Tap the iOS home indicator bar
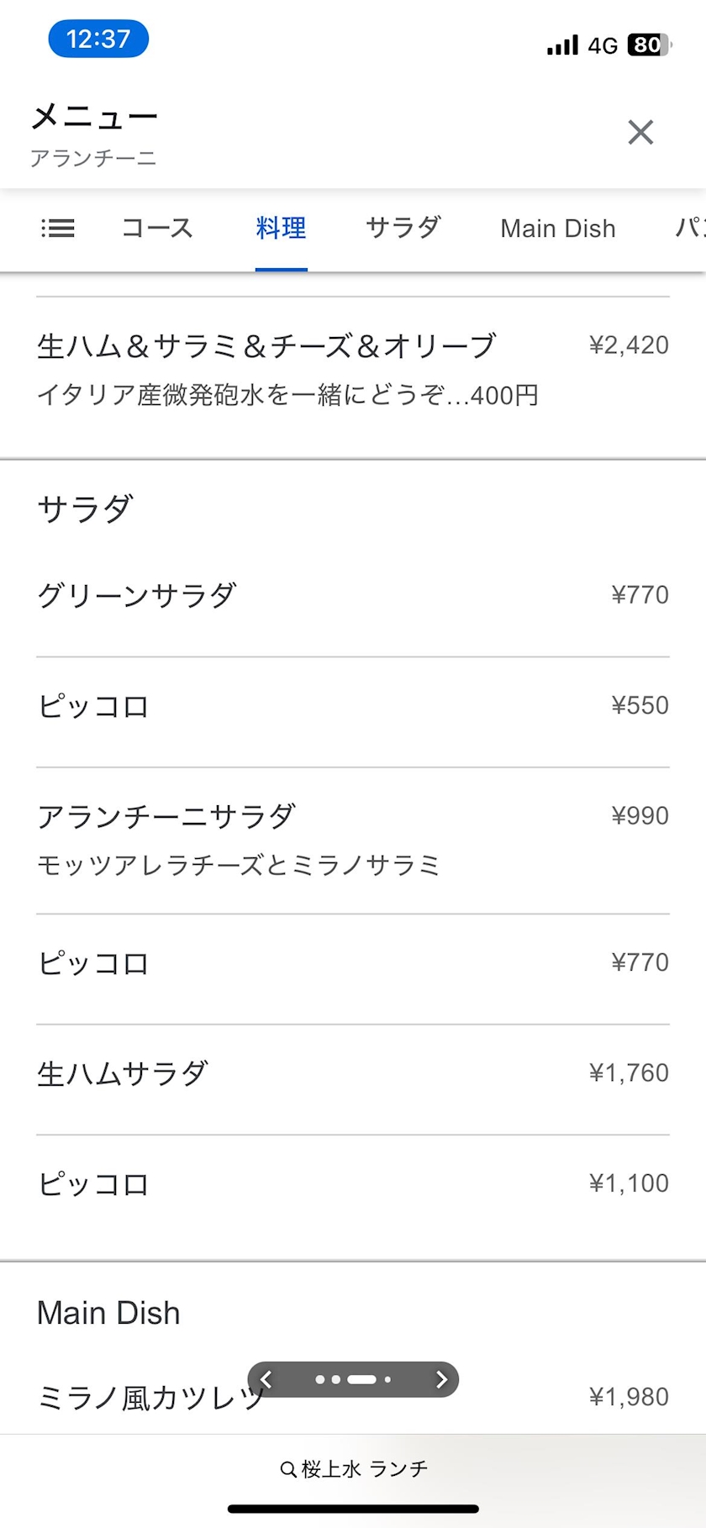Image resolution: width=706 pixels, height=1528 pixels. [353, 1509]
